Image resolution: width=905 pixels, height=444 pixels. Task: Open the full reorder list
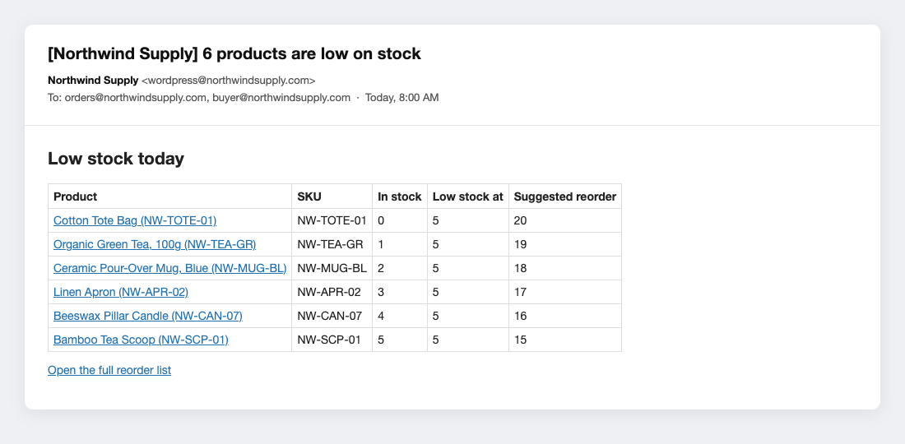click(109, 370)
